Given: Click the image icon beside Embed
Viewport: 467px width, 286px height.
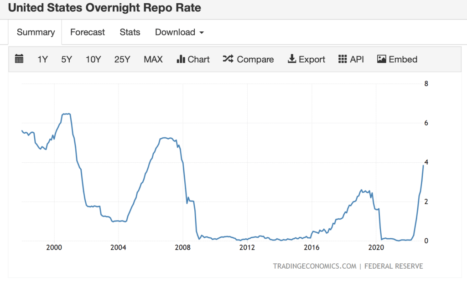Looking at the screenshot, I should (x=382, y=59).
